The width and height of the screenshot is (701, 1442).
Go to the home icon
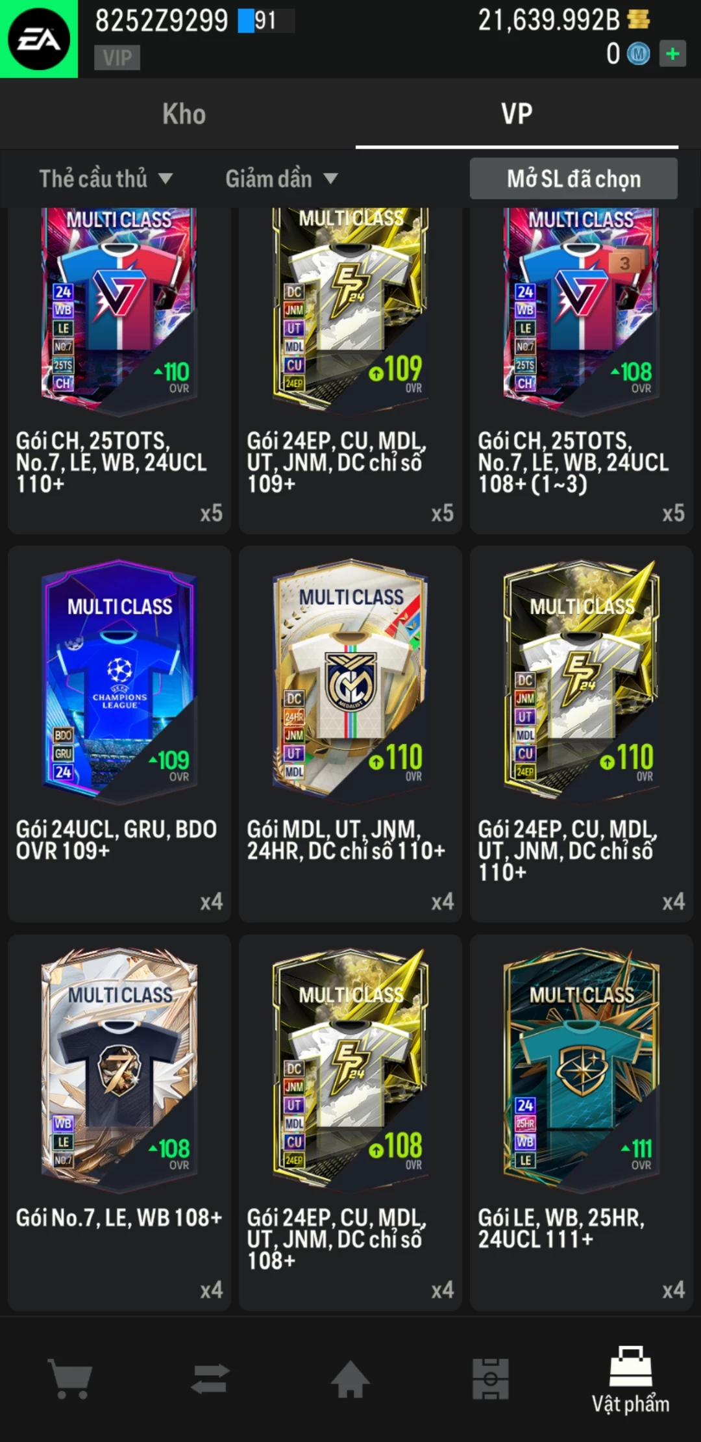[350, 1378]
